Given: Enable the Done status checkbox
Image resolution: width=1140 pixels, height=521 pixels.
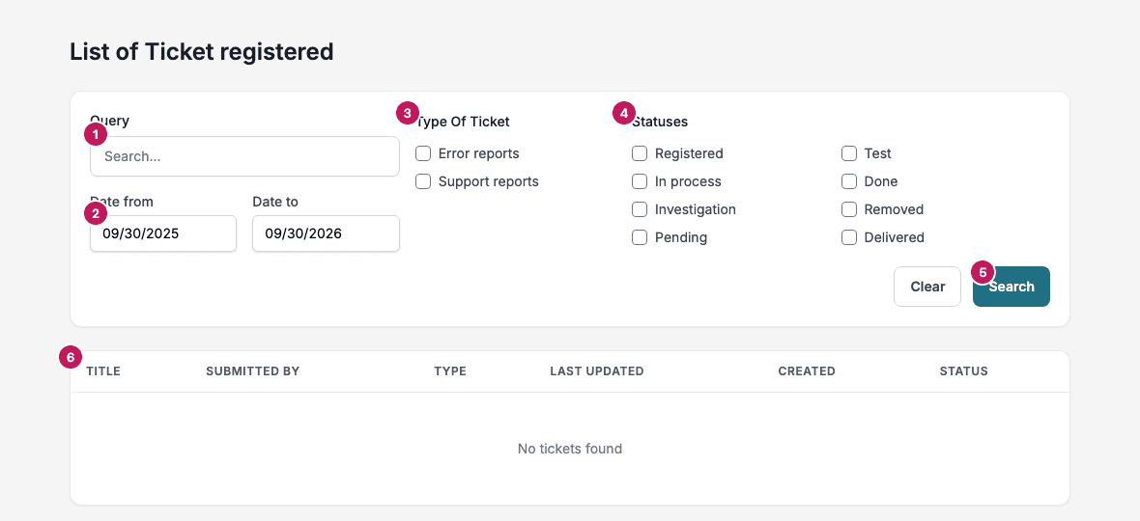Looking at the screenshot, I should (849, 181).
